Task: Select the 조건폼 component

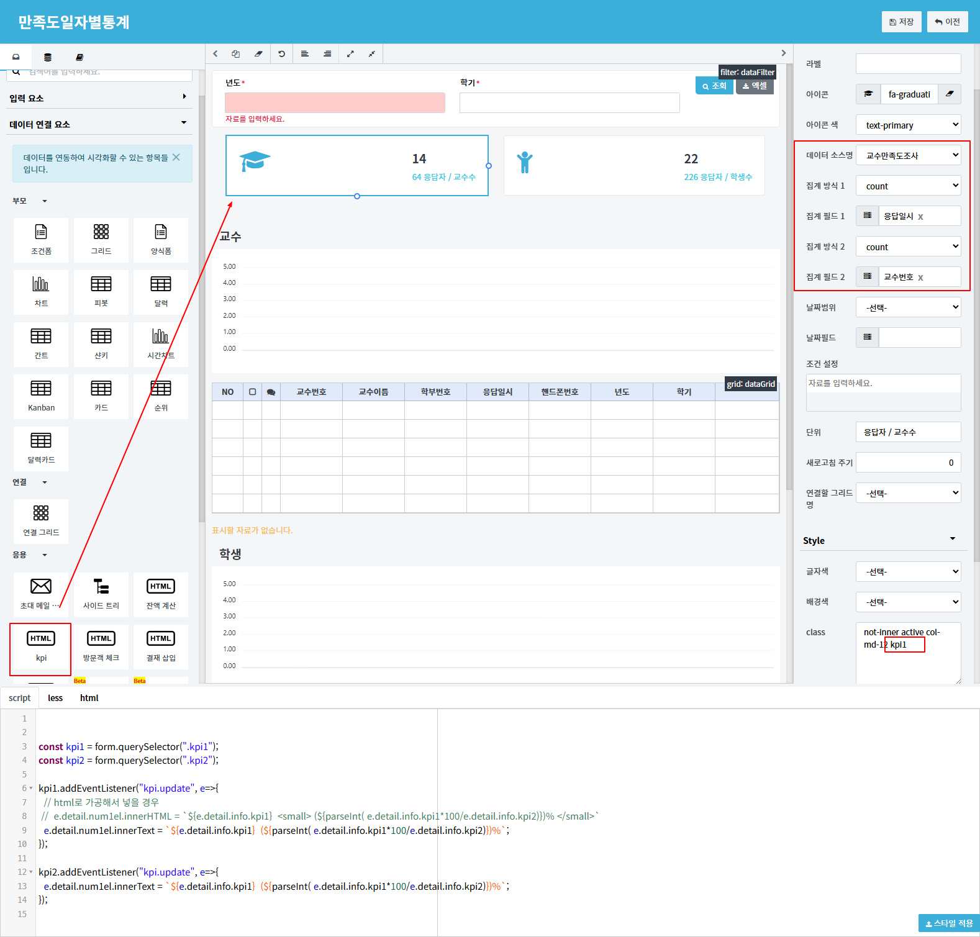Action: pos(41,240)
